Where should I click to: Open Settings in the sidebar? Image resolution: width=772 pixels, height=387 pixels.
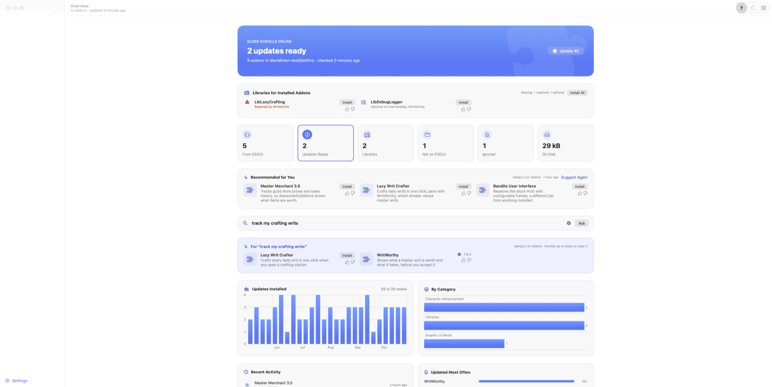click(16, 381)
